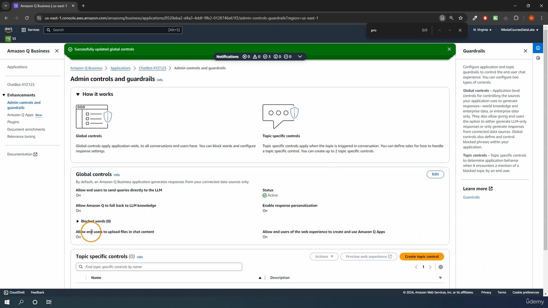Navigate back in the browser

[x=6, y=18]
